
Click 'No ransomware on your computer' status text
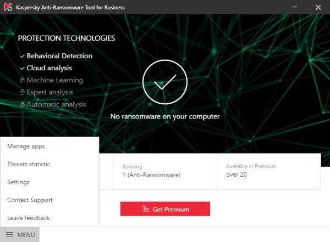[165, 116]
